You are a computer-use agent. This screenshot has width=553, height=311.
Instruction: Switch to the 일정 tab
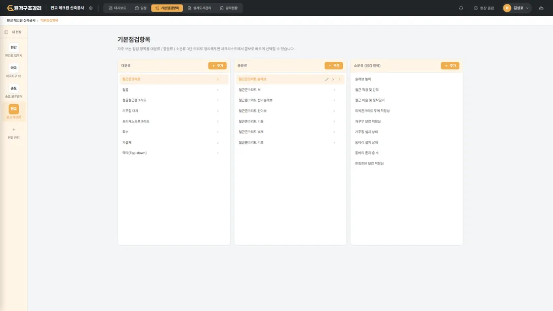pos(141,8)
